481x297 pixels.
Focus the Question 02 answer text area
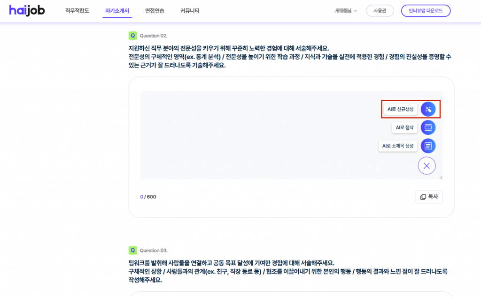point(258,136)
